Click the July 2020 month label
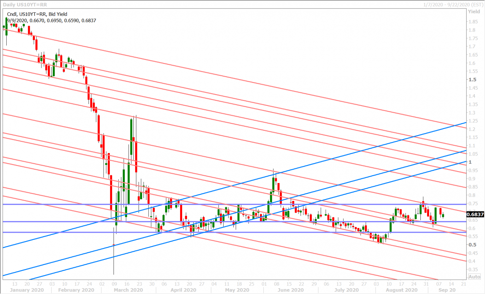Viewport: 485px width, 294px height. pos(346,290)
